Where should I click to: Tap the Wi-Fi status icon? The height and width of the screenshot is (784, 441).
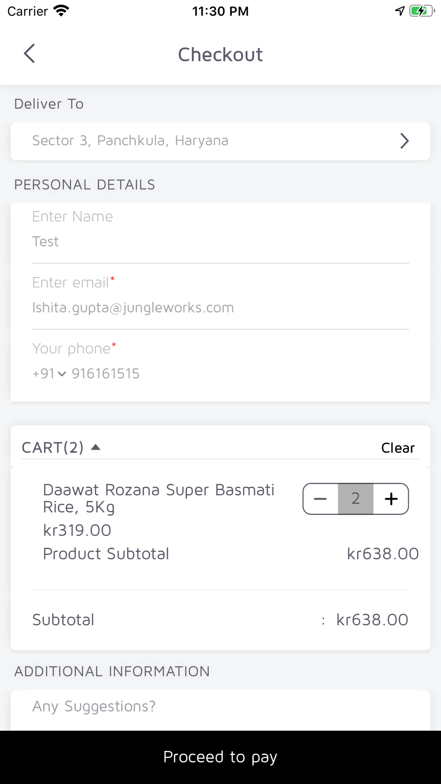tap(61, 11)
